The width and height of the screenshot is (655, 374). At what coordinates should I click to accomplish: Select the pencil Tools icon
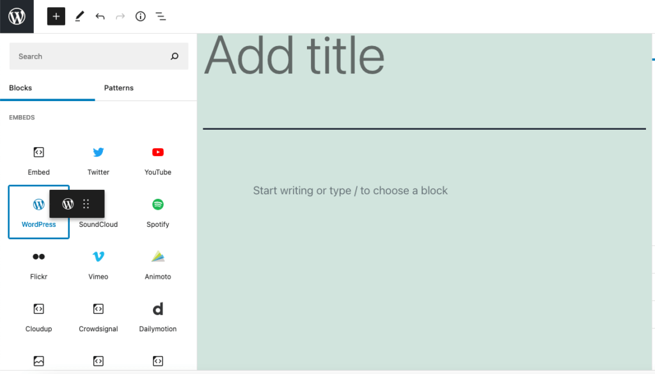pos(79,16)
